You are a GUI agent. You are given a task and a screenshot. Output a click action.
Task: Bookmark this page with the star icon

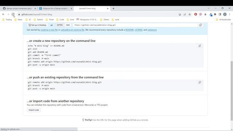point(190,15)
